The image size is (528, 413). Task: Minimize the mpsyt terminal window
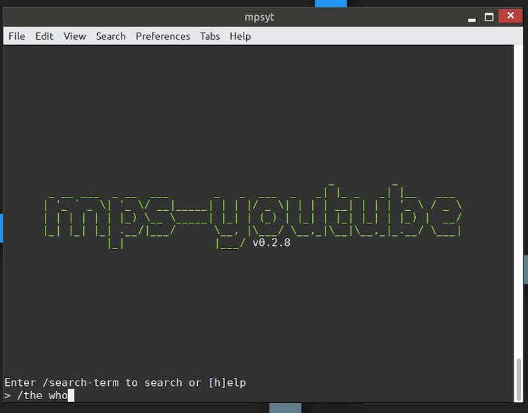[469, 17]
